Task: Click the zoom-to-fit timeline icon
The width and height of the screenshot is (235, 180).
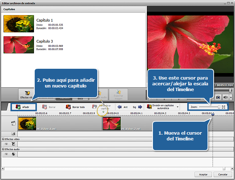Action: tap(223, 107)
